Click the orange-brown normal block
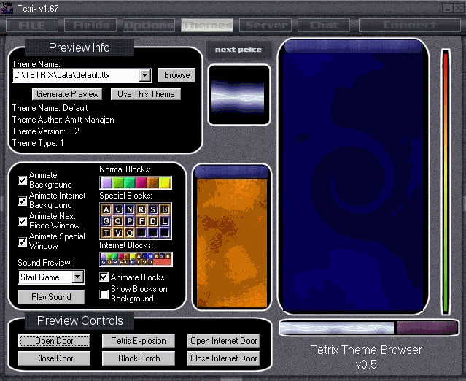 pyautogui.click(x=152, y=183)
